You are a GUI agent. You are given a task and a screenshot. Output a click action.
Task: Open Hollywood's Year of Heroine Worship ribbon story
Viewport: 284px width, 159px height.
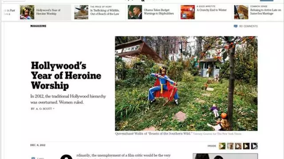click(48, 12)
